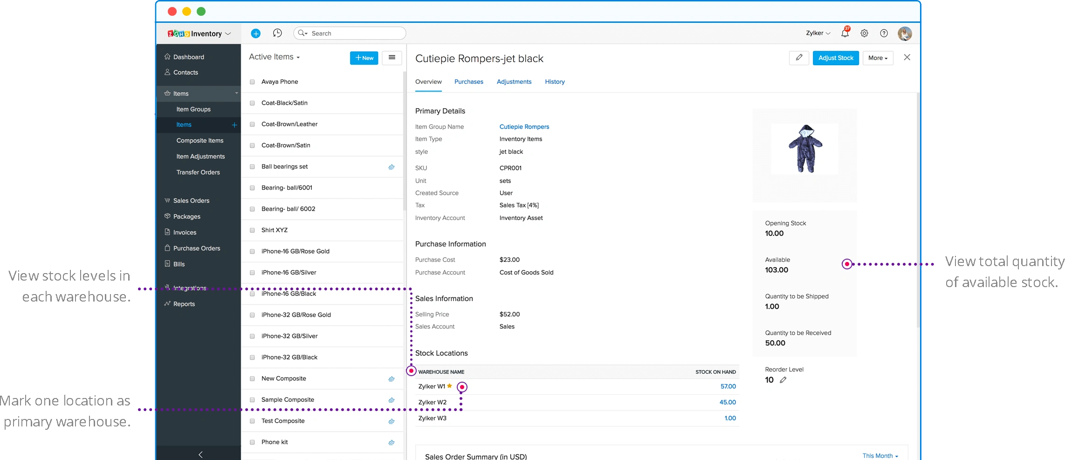
Task: Tick the Bearing- ball/6001 checkbox
Action: (252, 188)
